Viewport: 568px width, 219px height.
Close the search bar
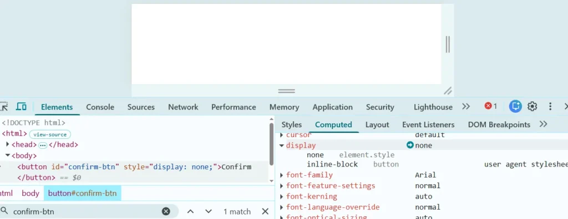pyautogui.click(x=265, y=211)
